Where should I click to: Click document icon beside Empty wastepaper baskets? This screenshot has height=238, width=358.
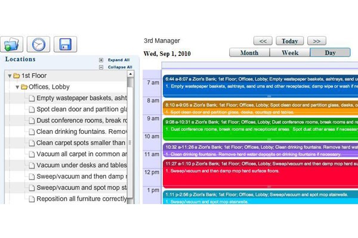(x=30, y=98)
